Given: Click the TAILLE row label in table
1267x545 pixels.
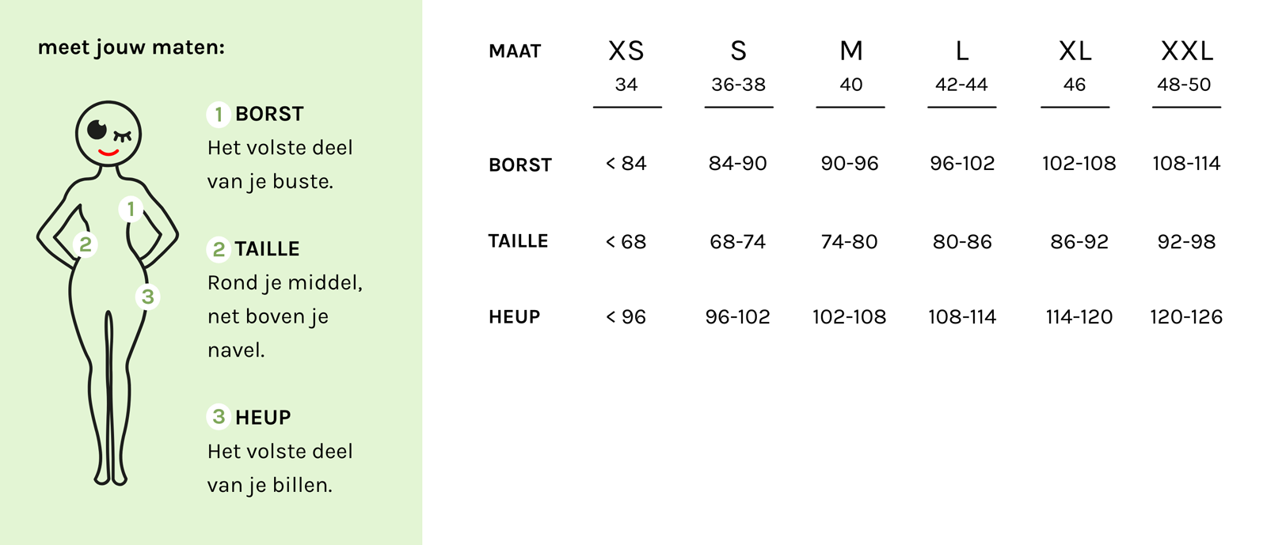Looking at the screenshot, I should (x=518, y=241).
